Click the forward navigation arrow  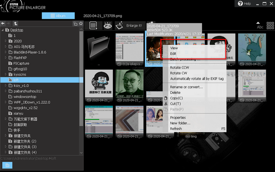click(x=8, y=23)
